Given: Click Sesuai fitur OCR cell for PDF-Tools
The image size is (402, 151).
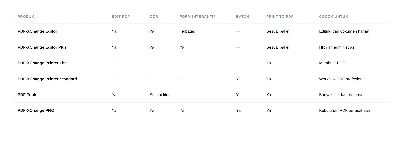Looking at the screenshot, I should point(160,95).
